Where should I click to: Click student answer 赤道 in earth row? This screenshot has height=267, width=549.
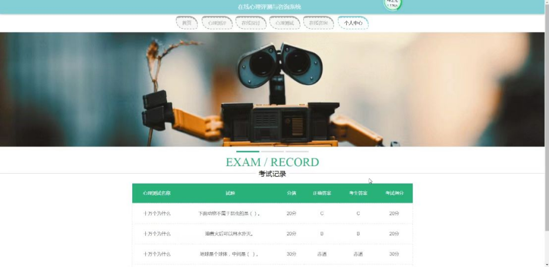coord(358,254)
